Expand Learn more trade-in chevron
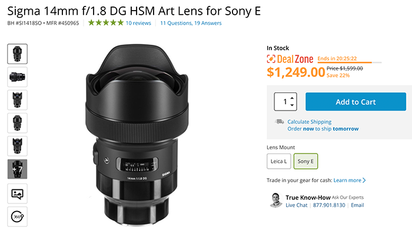This screenshot has width=412, height=234. tap(364, 180)
